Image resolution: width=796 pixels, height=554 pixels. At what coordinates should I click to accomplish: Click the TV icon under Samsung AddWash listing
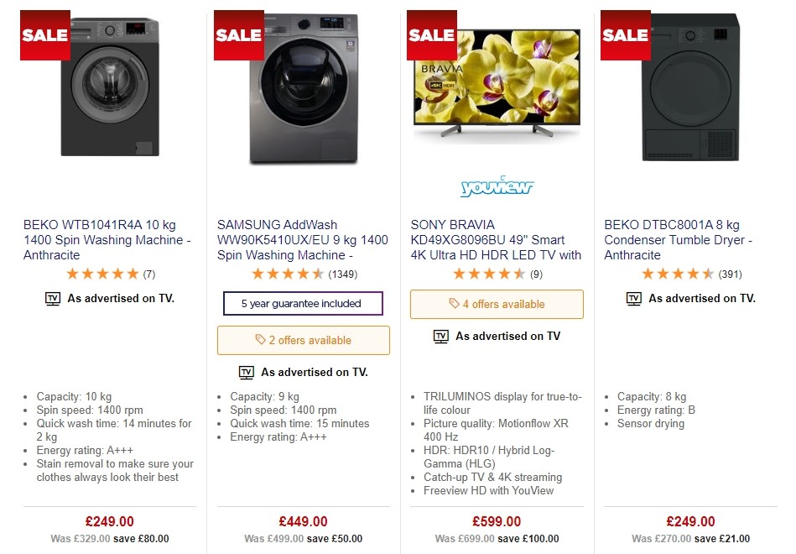(246, 372)
